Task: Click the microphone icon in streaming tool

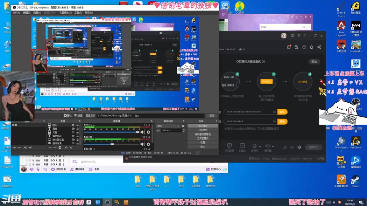Action: [x=255, y=146]
